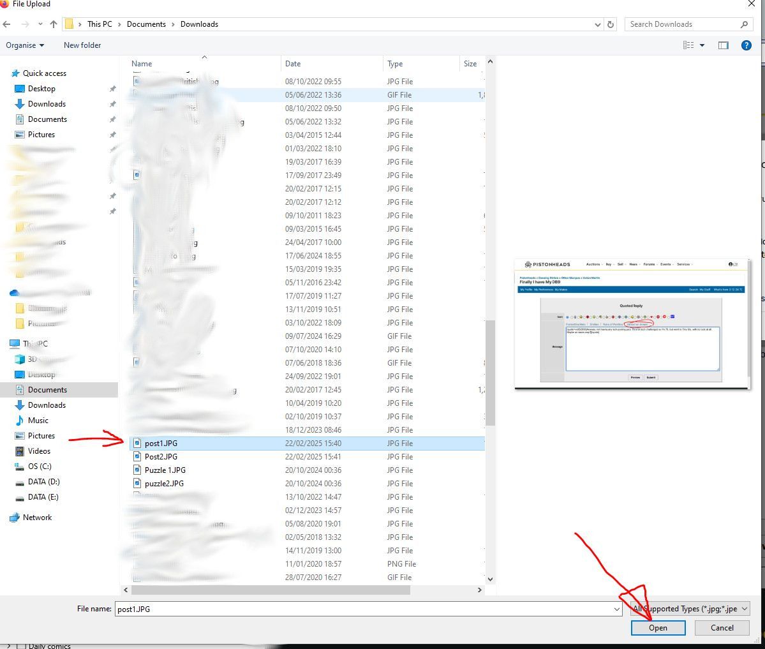This screenshot has height=649, width=765.
Task: Click the Cancel button
Action: click(x=722, y=628)
